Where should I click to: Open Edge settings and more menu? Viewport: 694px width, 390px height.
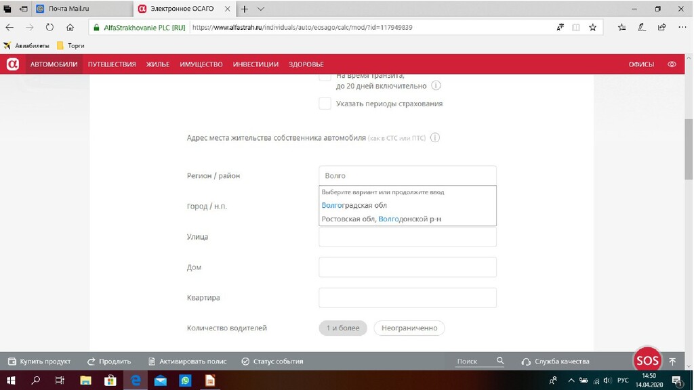(682, 27)
